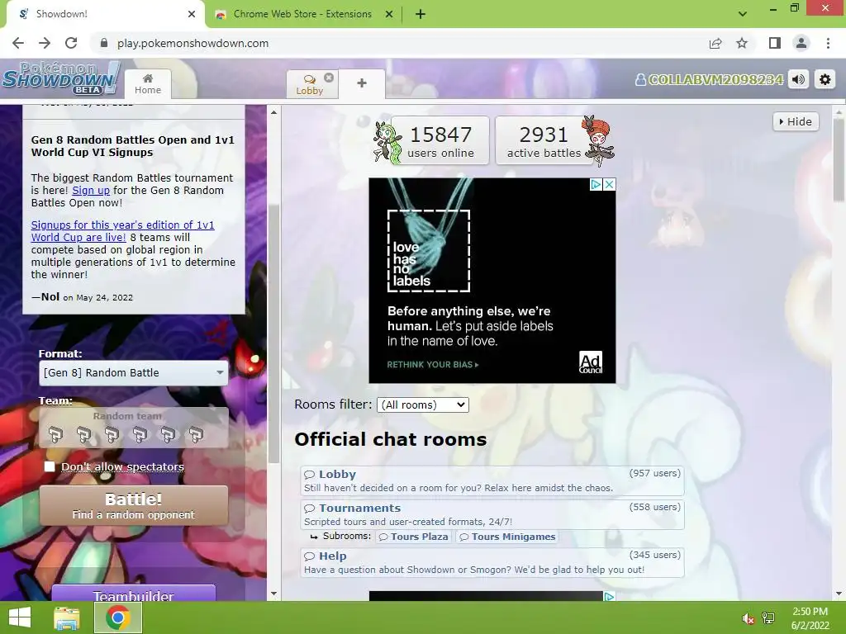Click RETHINK YOUR BIAS in the ad

(x=433, y=364)
